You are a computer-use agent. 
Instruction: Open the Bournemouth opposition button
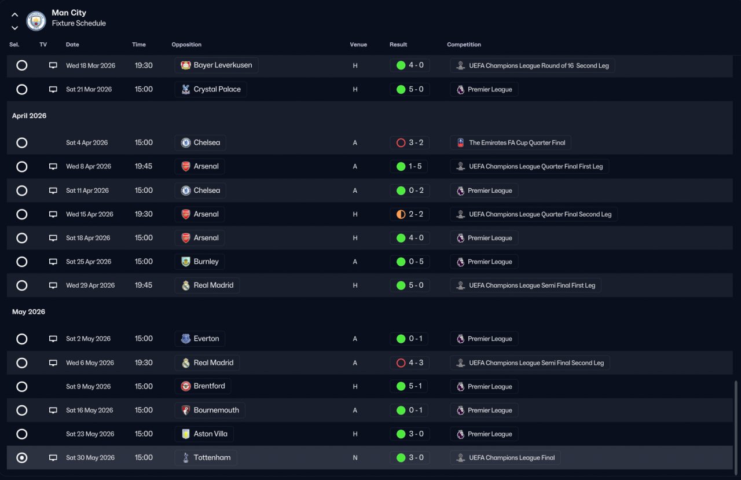coord(210,411)
